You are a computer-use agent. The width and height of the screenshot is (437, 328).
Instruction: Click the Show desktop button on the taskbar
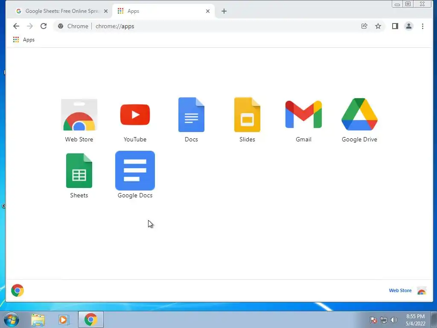click(x=434, y=319)
